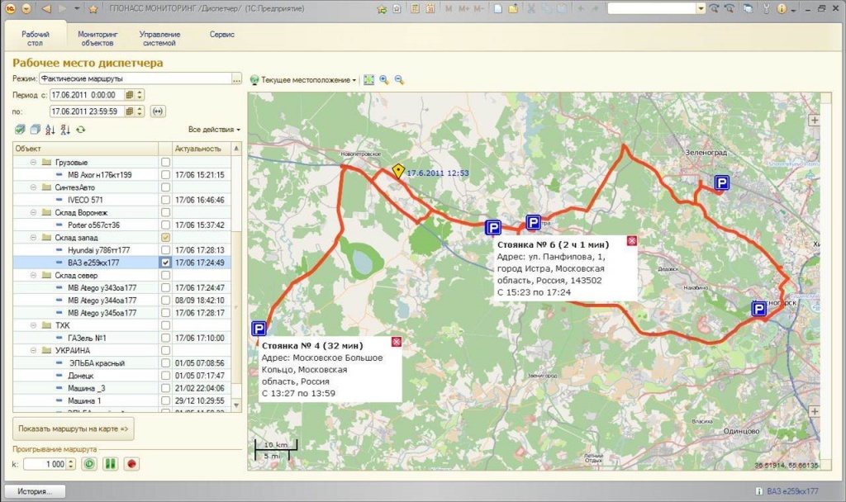This screenshot has width=846, height=502.
Task: Stop route playback with the red button
Action: [131, 464]
